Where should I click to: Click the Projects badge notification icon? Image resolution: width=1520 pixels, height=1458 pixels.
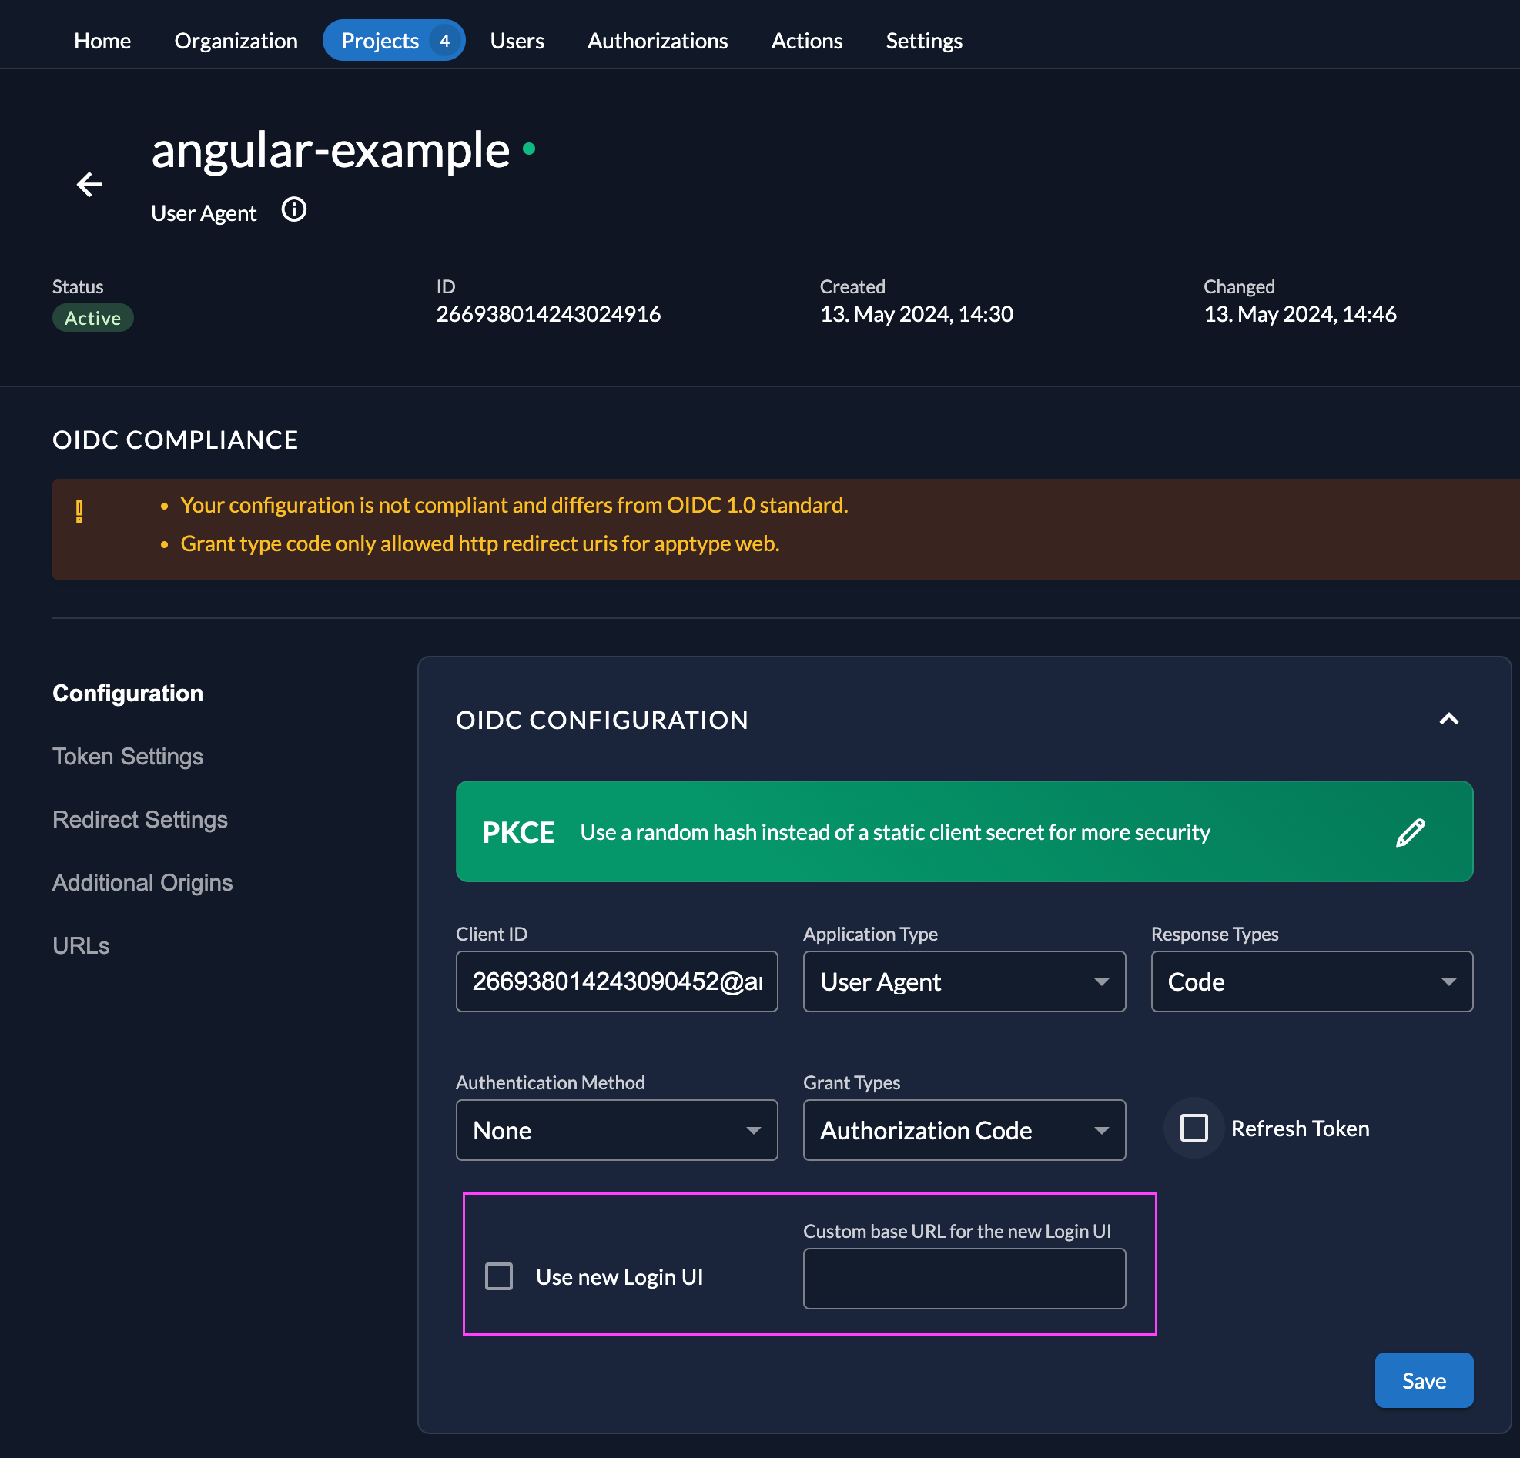(443, 39)
